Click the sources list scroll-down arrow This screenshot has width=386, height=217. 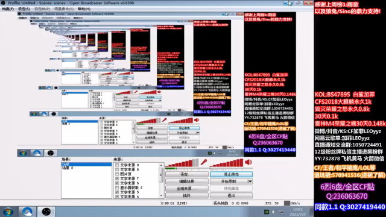point(161,196)
